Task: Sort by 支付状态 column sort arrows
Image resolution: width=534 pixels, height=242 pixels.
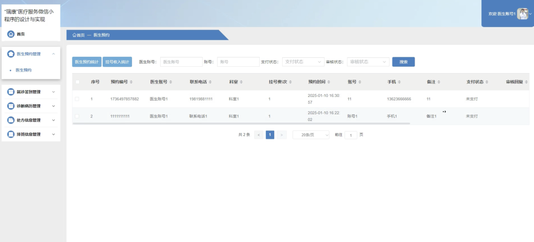Action: point(487,82)
